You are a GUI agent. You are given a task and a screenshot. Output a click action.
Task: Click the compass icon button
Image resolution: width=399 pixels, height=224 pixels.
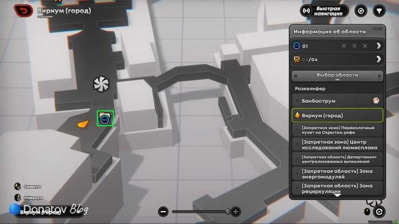coord(361,11)
